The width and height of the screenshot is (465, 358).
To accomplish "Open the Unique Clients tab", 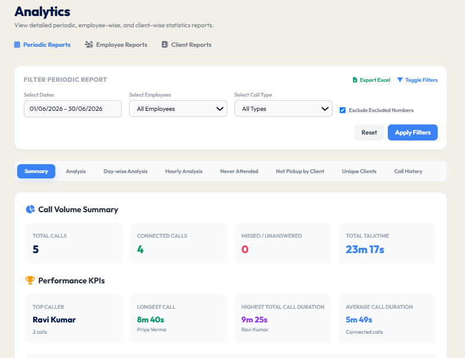I will pos(359,171).
